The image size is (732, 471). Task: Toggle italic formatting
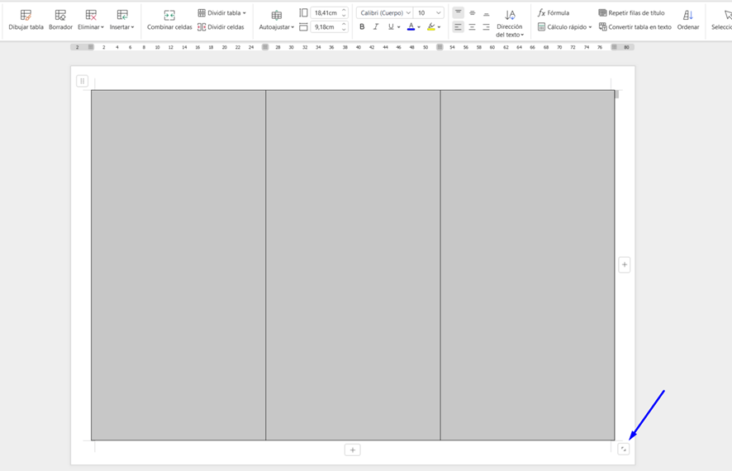coord(376,27)
